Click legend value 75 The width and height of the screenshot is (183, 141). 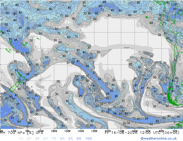(x=54, y=139)
